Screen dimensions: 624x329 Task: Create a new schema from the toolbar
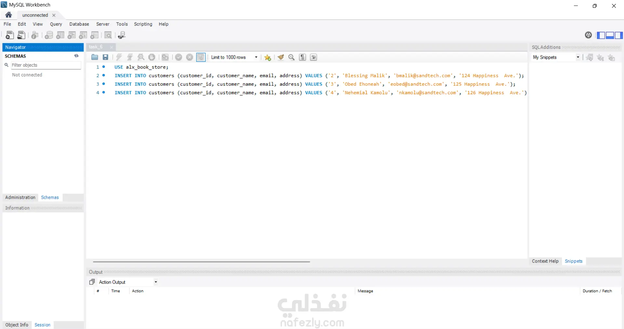click(x=49, y=35)
